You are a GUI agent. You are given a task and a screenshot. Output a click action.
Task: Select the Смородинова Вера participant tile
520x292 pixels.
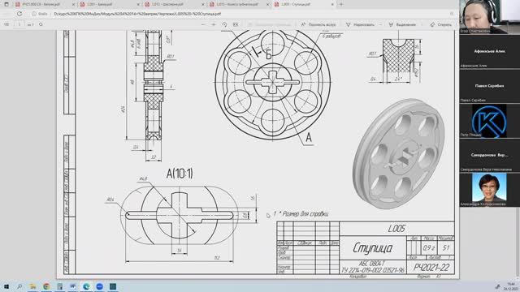[489, 155]
